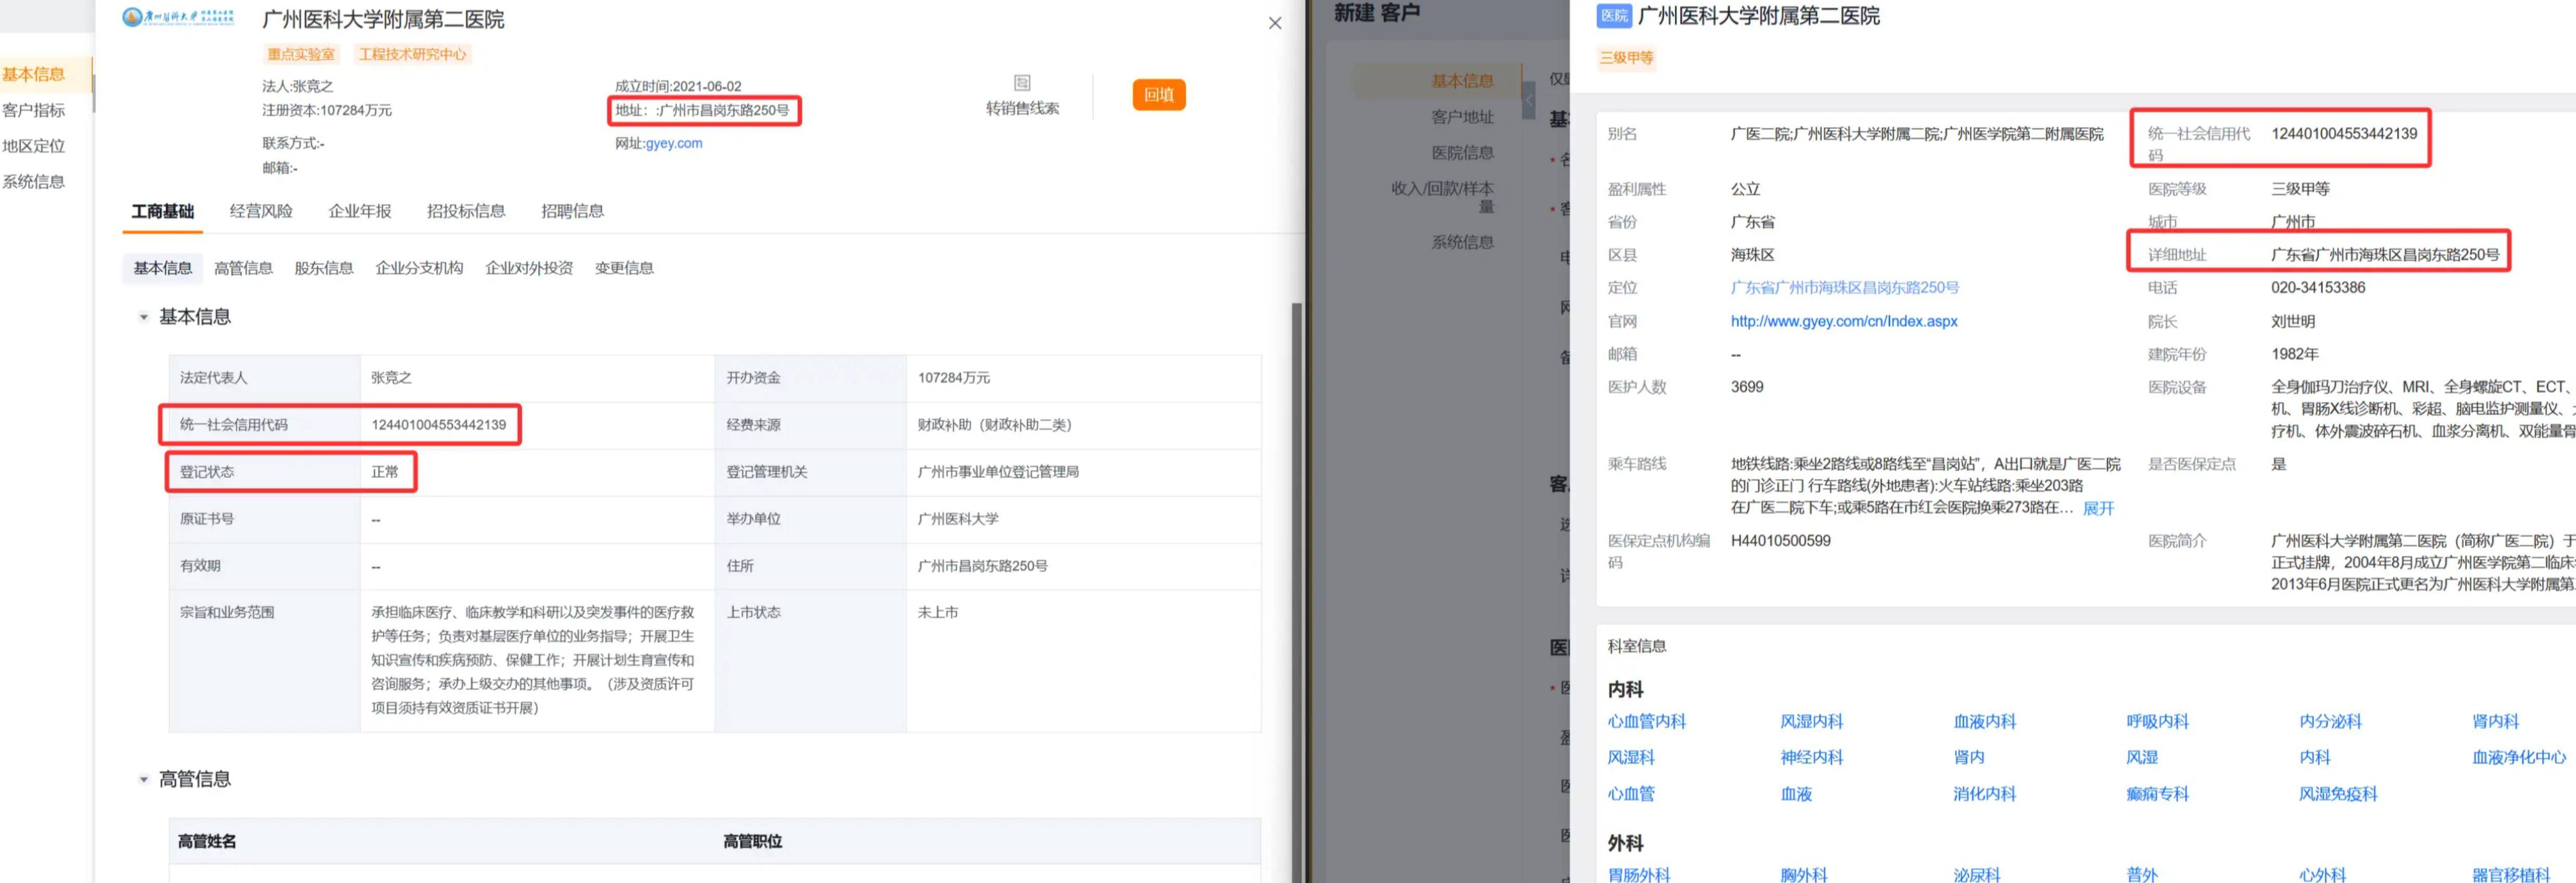Click the 重点实验室 tag
This screenshot has width=2576, height=883.
click(x=301, y=54)
